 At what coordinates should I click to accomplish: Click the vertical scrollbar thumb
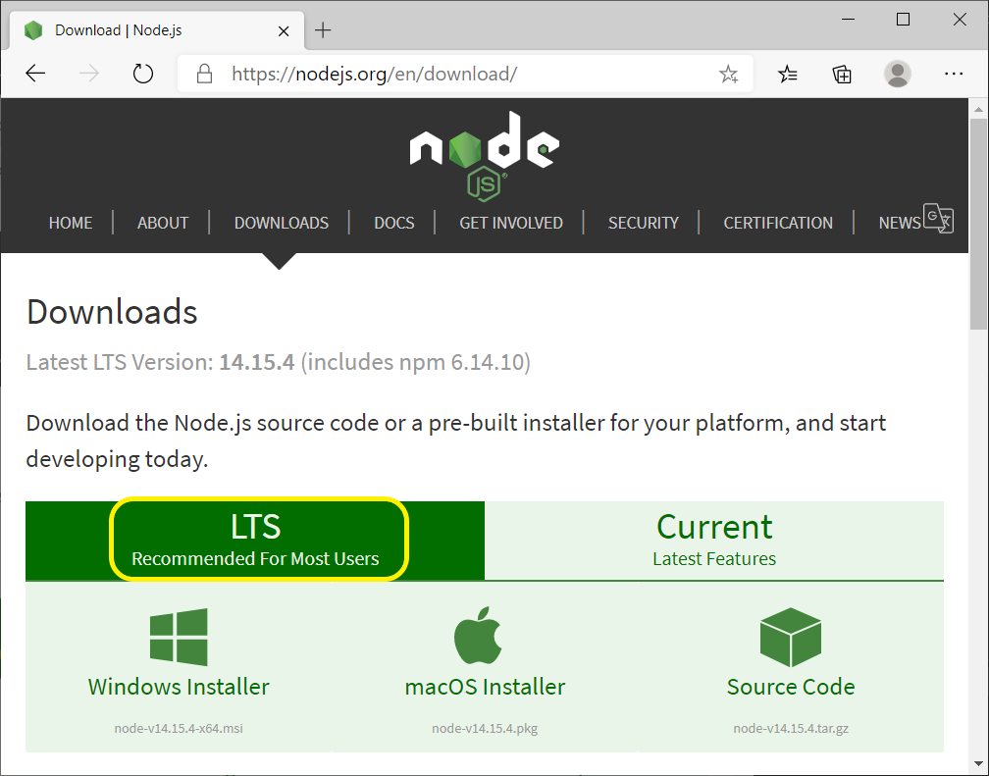tap(978, 224)
